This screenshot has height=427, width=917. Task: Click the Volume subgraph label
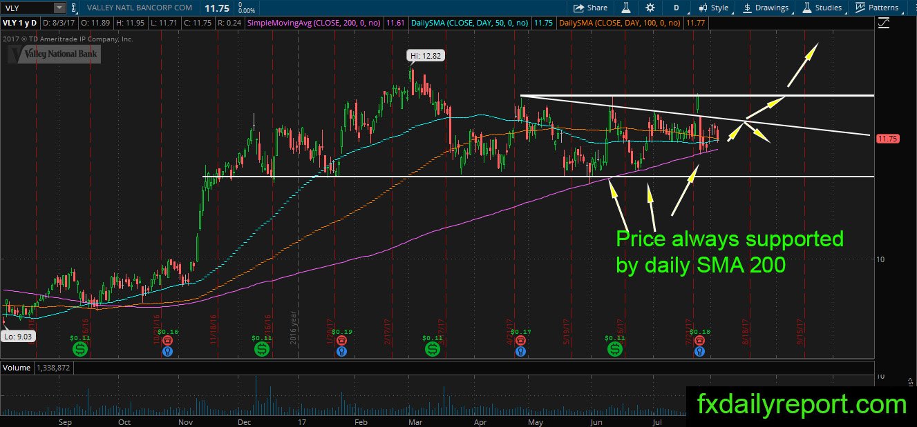point(17,368)
